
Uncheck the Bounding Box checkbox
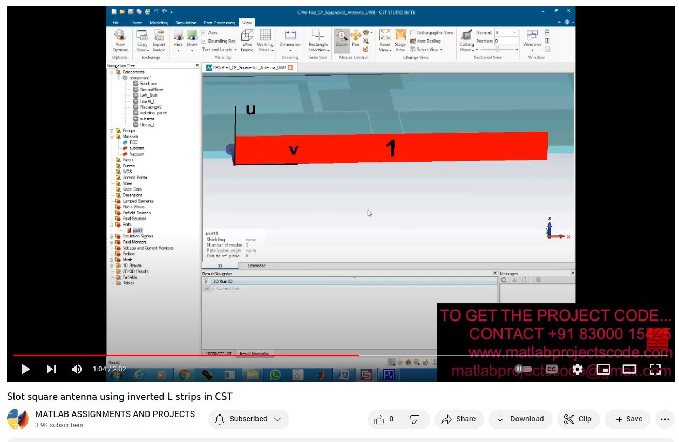pyautogui.click(x=204, y=41)
